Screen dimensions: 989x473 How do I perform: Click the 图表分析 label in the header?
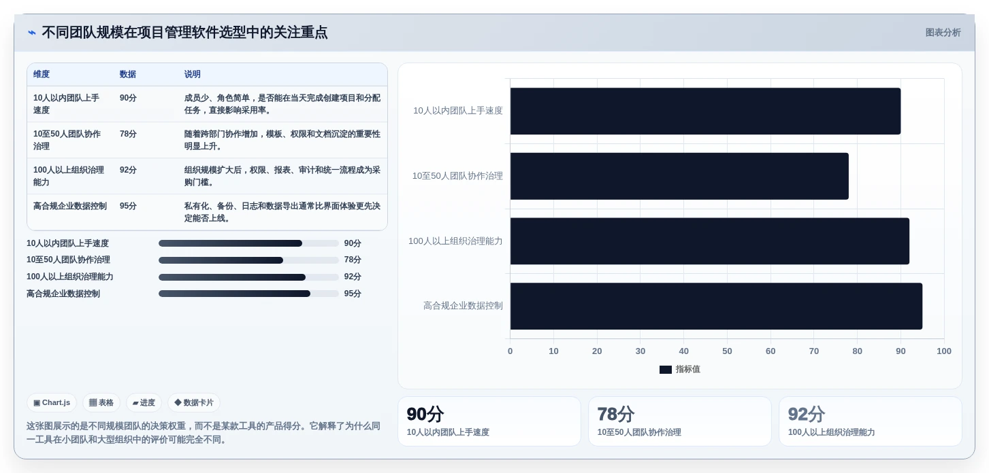coord(943,33)
